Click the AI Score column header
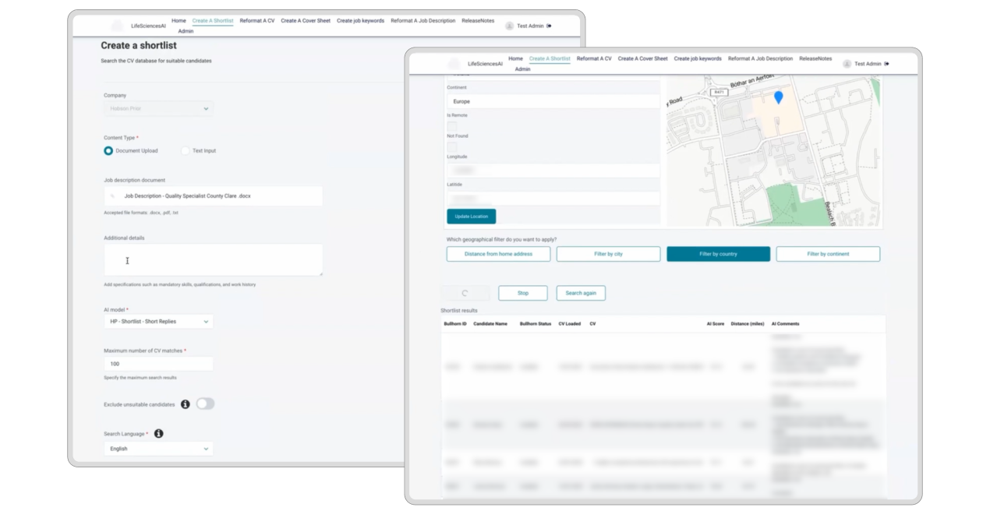The image size is (990, 511). pyautogui.click(x=716, y=324)
